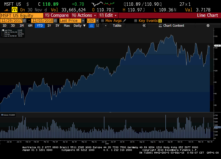The width and height of the screenshot is (221, 159).
Task: Open the Last Price field dropdown
Action: pos(83,21)
